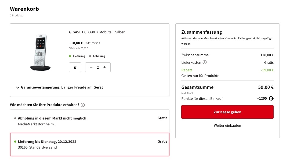Open Gigaset phone product image
Viewport: 290px width, 162px height.
pos(41,53)
